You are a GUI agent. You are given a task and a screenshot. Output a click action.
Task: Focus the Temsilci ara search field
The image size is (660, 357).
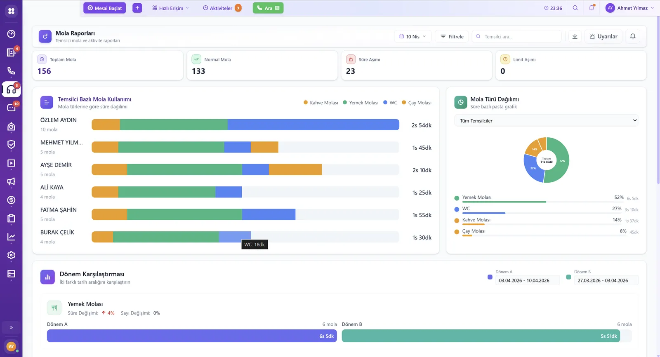[517, 36]
